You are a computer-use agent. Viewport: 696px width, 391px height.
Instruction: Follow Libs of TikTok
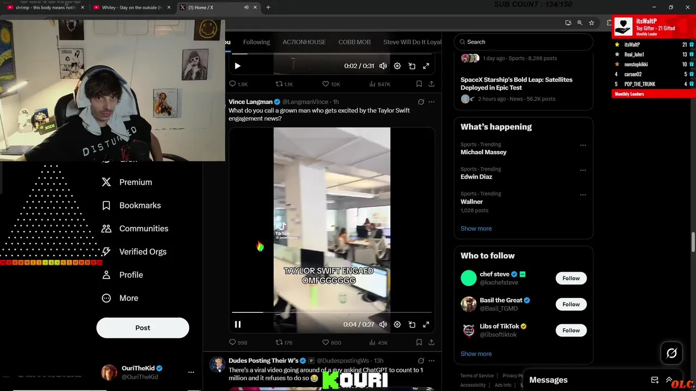pyautogui.click(x=571, y=330)
